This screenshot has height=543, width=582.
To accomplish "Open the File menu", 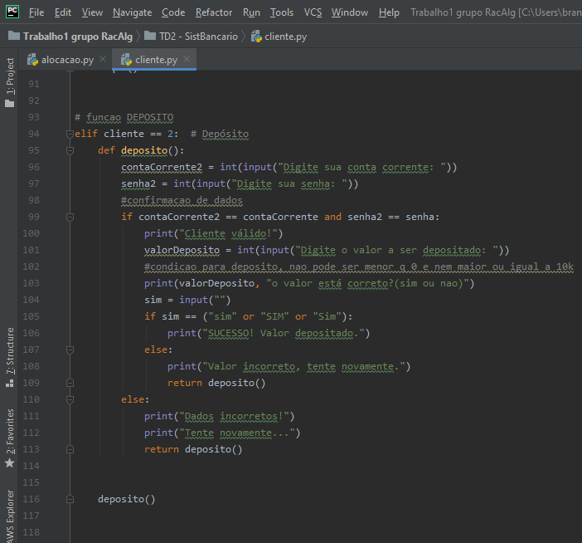I will (x=36, y=12).
